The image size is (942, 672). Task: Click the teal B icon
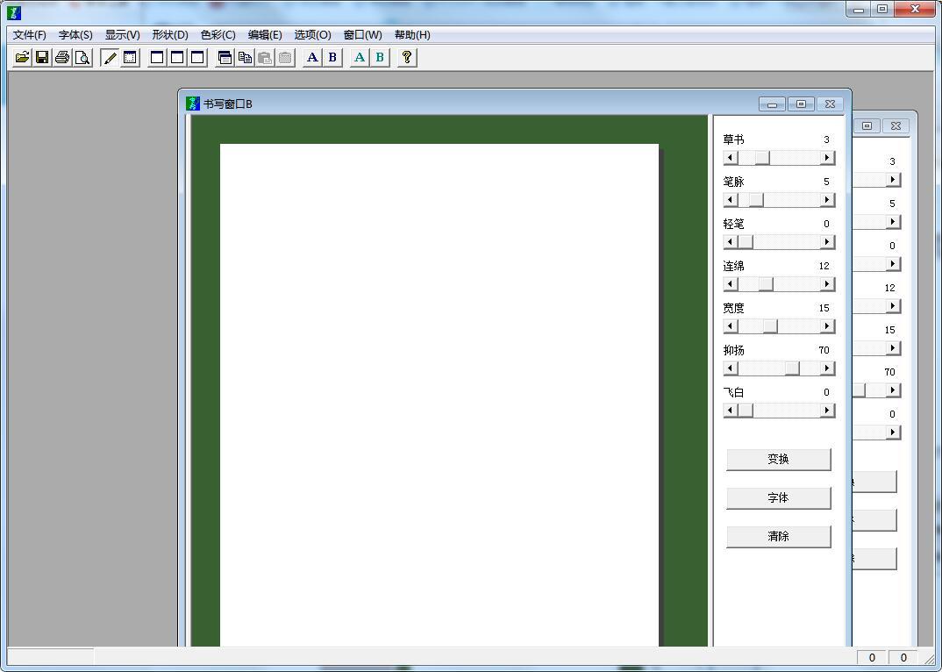pos(380,58)
